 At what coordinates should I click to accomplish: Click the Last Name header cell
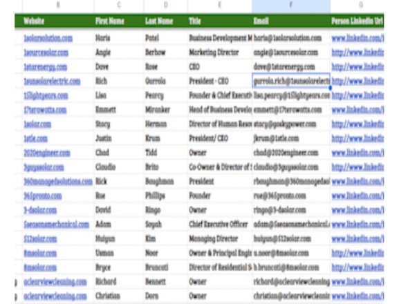pyautogui.click(x=165, y=21)
